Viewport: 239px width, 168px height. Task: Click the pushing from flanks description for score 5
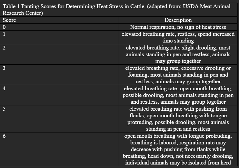[178, 119]
